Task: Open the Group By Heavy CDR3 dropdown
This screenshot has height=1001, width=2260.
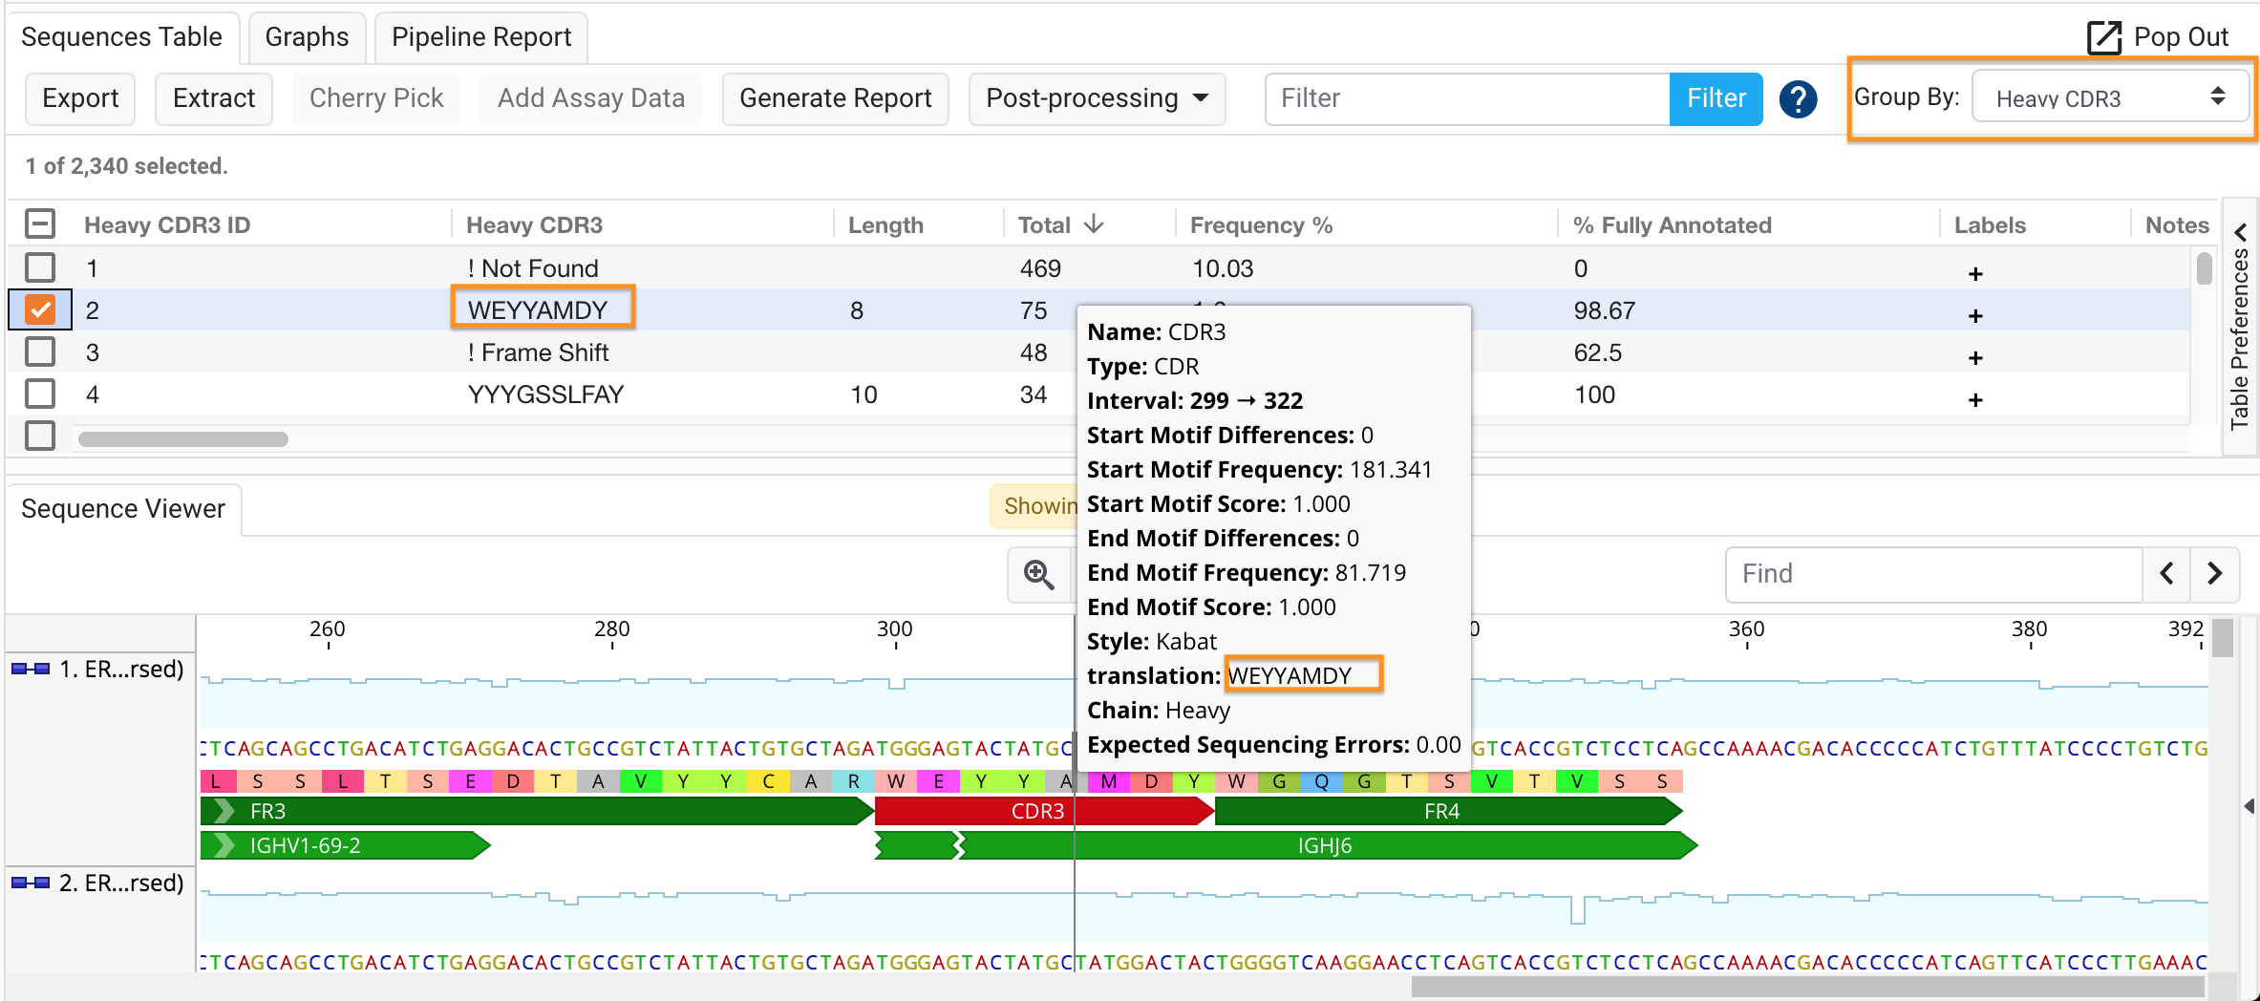Action: pyautogui.click(x=2109, y=97)
